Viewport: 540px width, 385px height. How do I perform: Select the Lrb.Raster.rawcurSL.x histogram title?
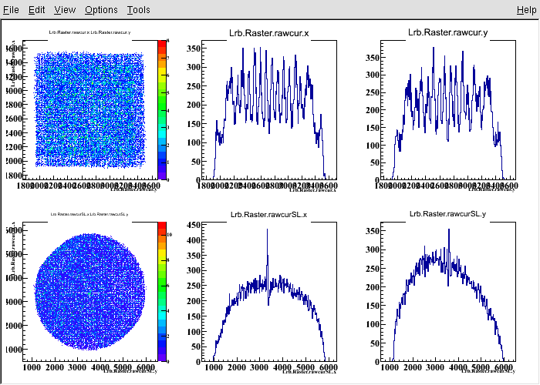(268, 215)
